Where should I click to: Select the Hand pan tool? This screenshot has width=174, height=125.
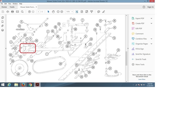tap(53, 12)
